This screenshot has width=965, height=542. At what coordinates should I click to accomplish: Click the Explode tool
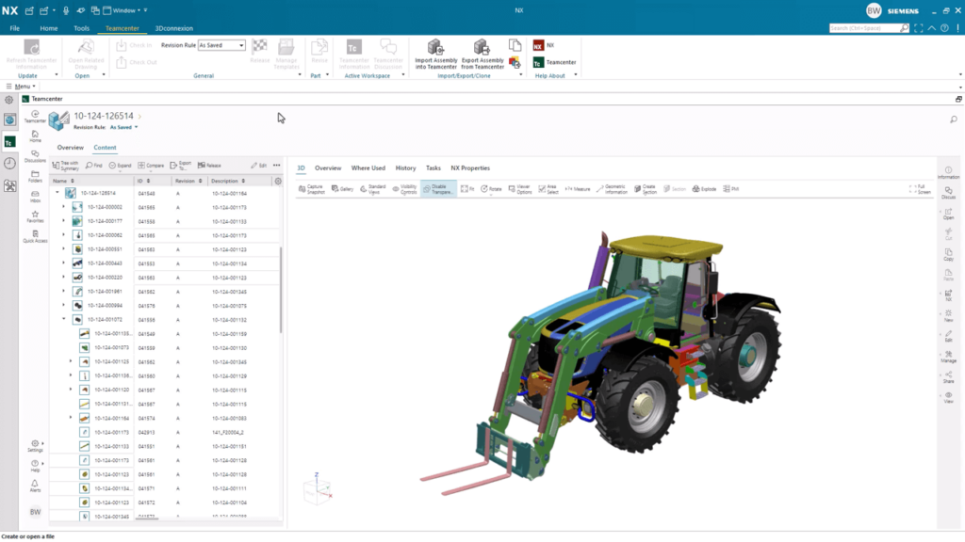(x=704, y=188)
